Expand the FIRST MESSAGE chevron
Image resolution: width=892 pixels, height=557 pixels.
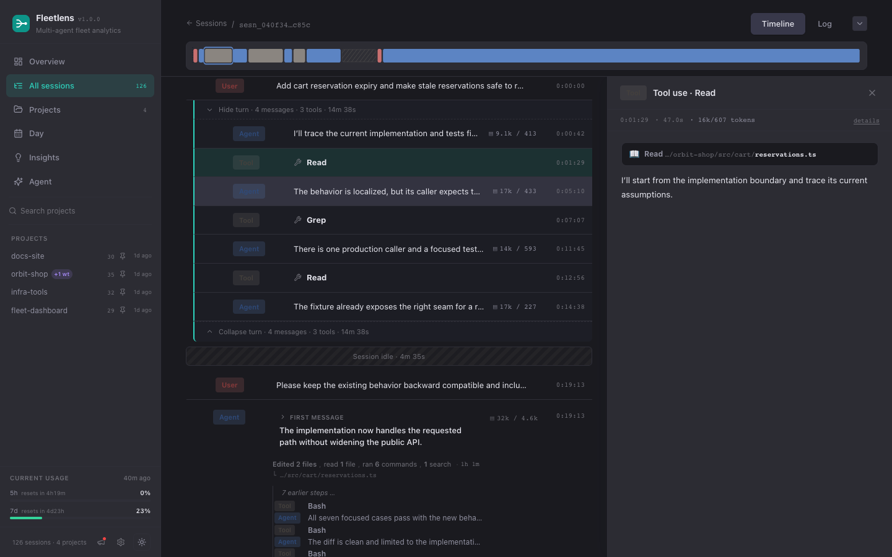click(283, 418)
